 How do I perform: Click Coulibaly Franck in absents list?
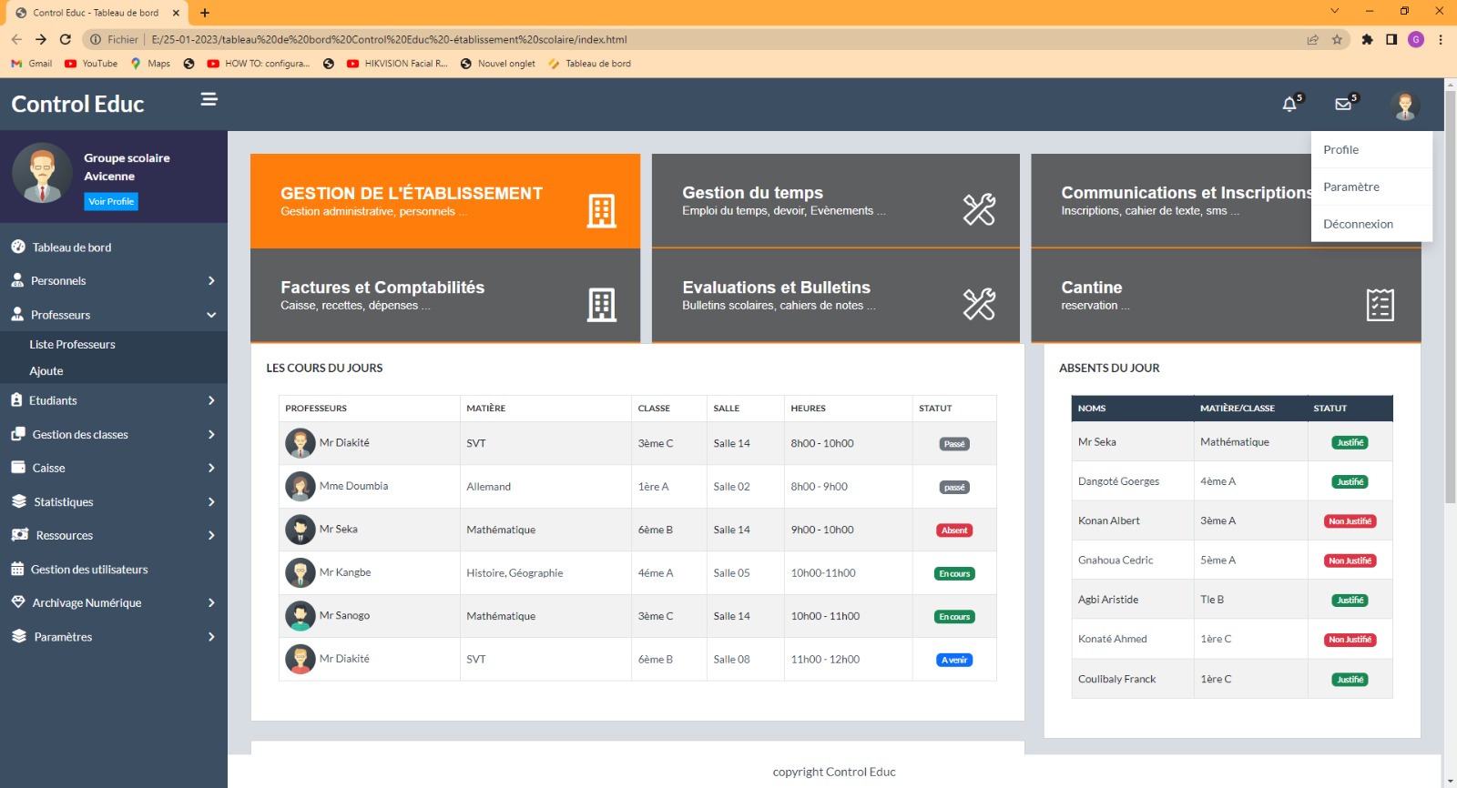click(1116, 679)
